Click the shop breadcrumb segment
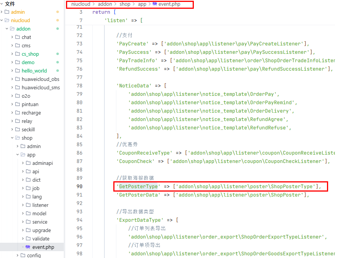This screenshot has width=343, height=258. (x=125, y=4)
